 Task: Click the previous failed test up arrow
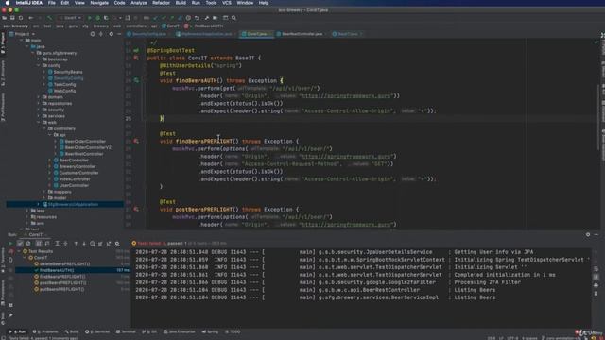pos(76,244)
